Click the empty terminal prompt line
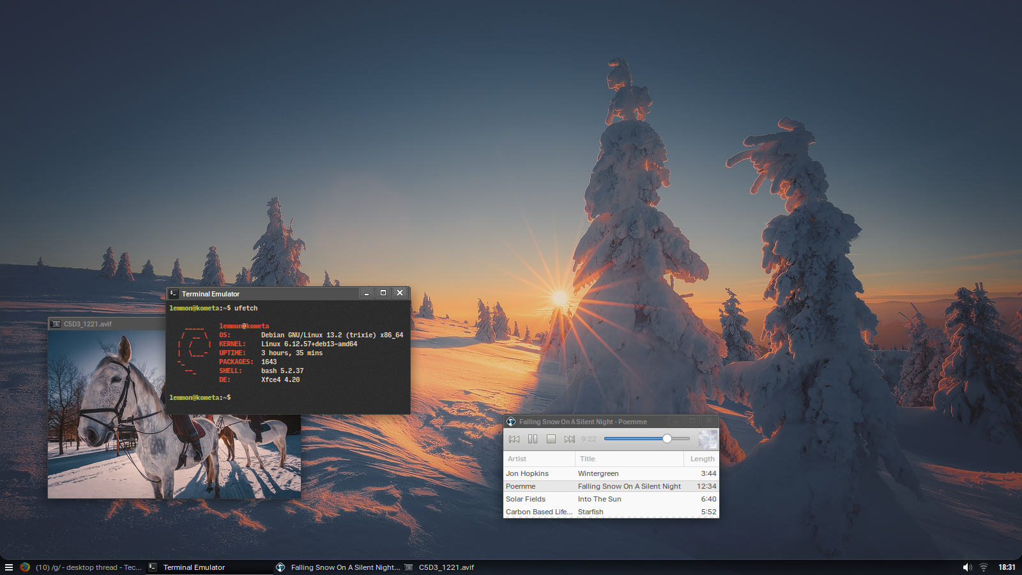This screenshot has height=575, width=1022. [x=201, y=397]
